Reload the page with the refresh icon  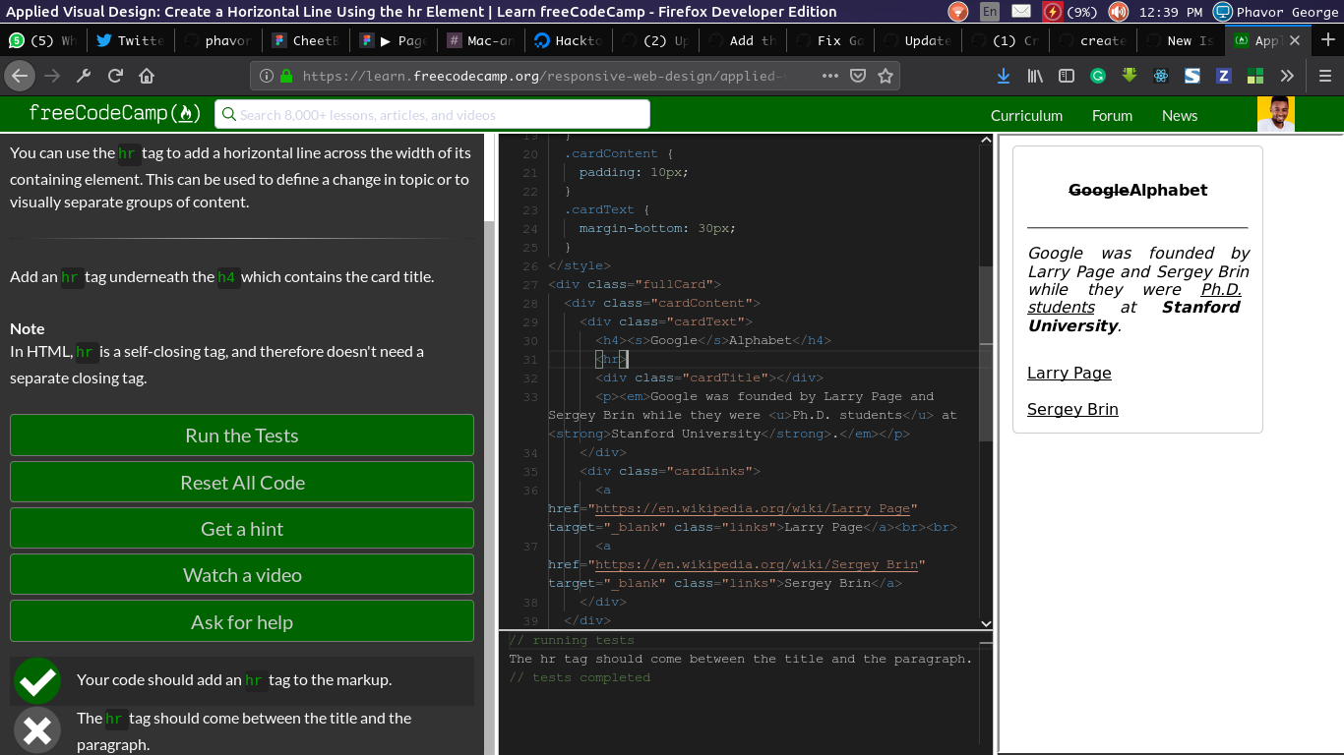(115, 76)
